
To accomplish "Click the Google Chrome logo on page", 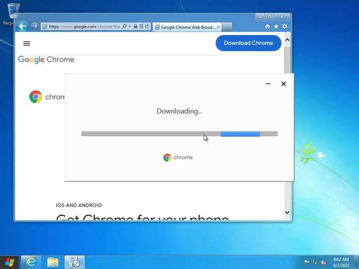I will (x=46, y=60).
